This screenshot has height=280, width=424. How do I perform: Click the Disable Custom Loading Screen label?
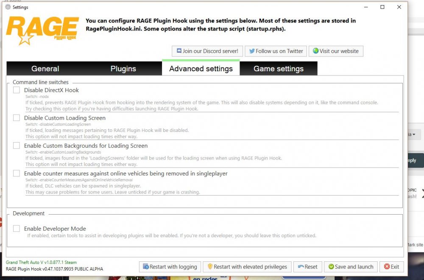[x=64, y=118]
